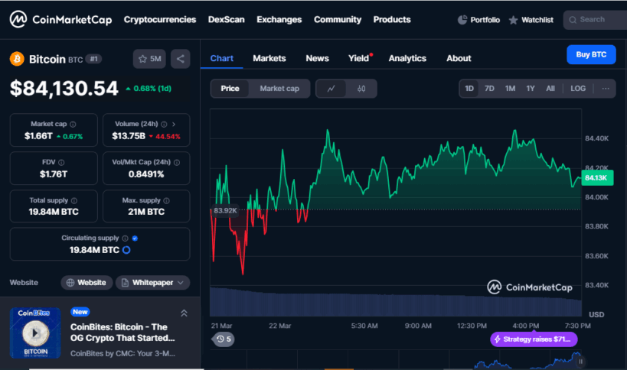
Task: Select 1Y time range
Action: [531, 89]
